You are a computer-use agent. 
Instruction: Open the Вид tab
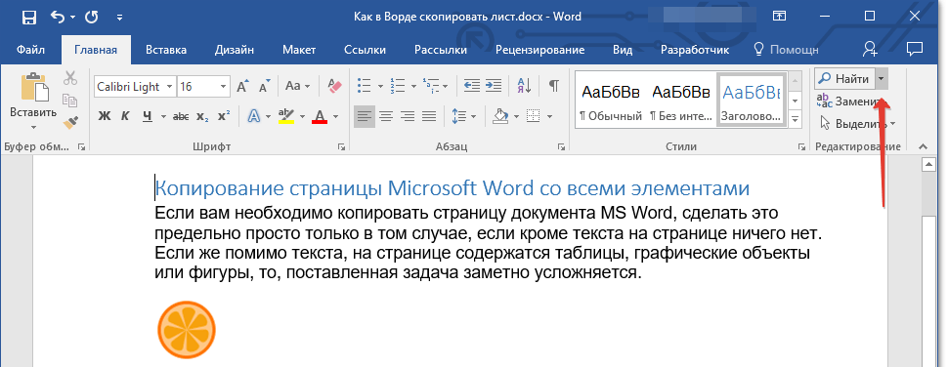click(x=623, y=50)
